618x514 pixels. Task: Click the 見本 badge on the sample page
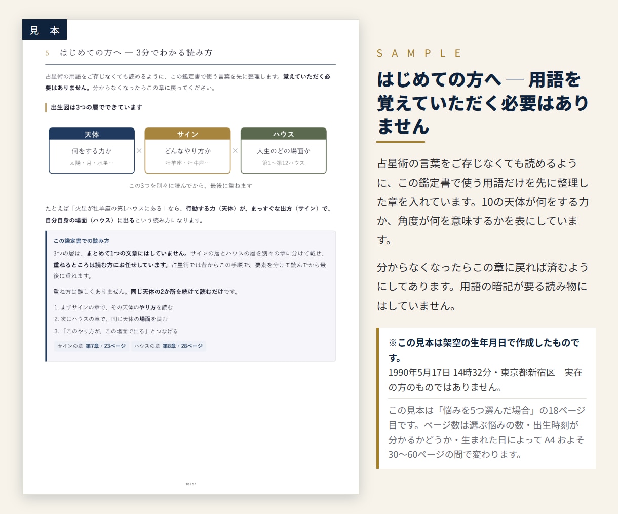(x=45, y=30)
